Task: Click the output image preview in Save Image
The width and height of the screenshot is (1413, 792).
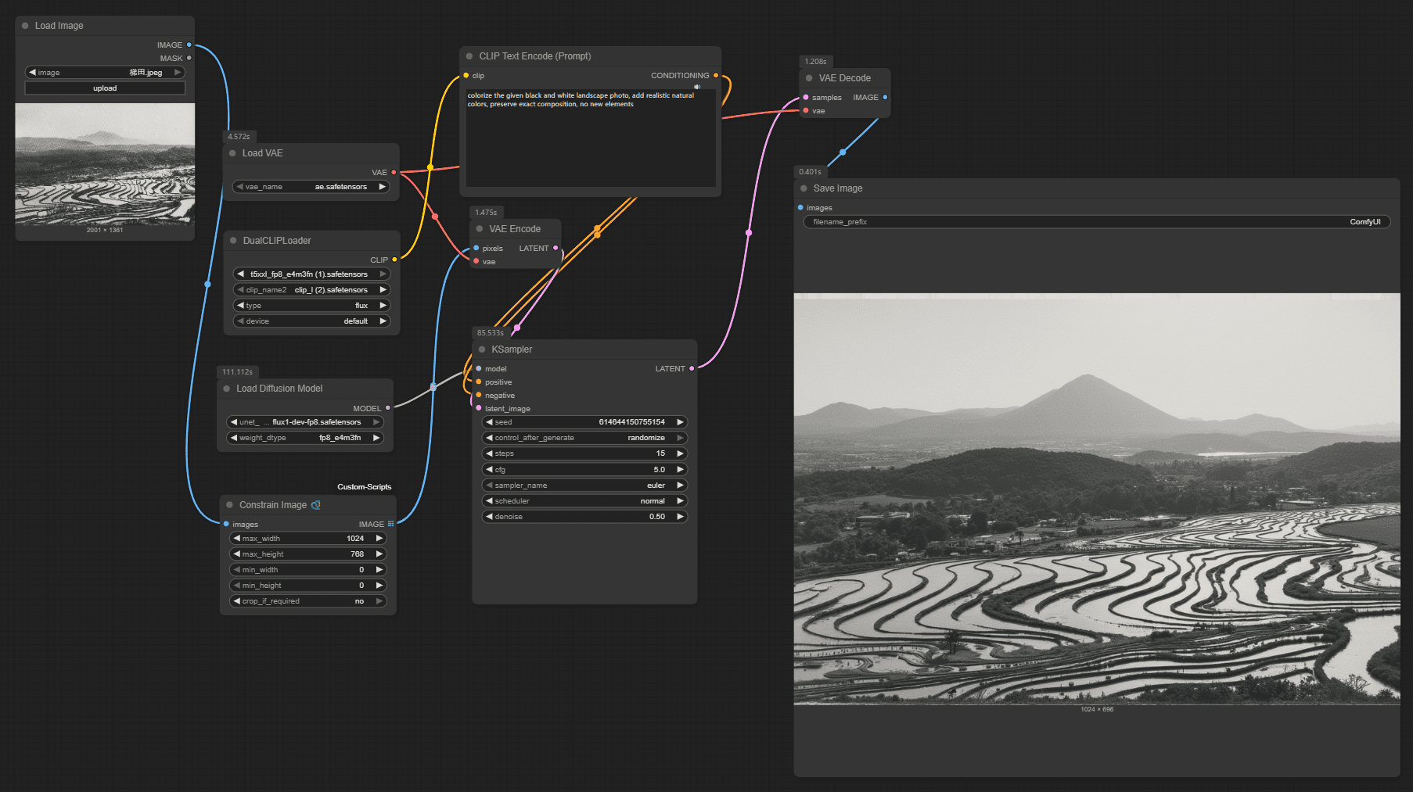Action: (x=1097, y=500)
